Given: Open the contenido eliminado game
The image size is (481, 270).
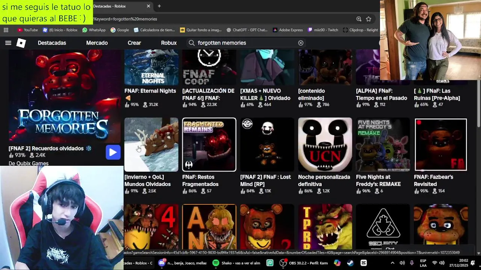Looking at the screenshot, I should [x=312, y=94].
